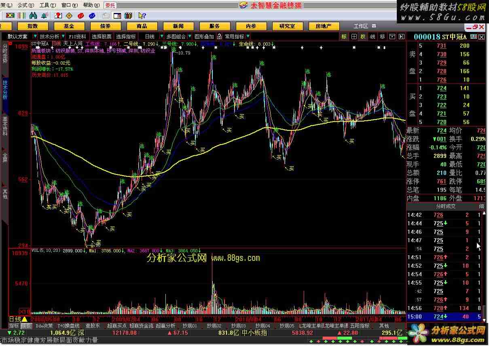Click the yellow diamond icon in toolbar
489x346 pixels.
point(69,16)
